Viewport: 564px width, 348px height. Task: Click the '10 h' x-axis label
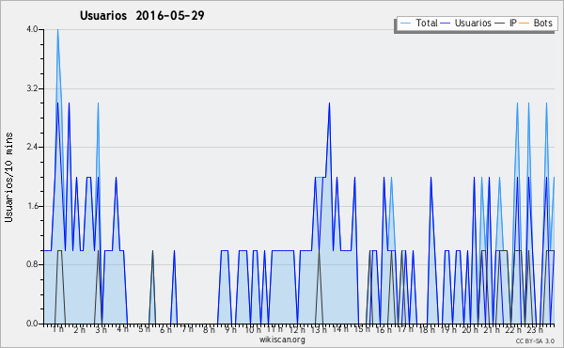[253, 329]
